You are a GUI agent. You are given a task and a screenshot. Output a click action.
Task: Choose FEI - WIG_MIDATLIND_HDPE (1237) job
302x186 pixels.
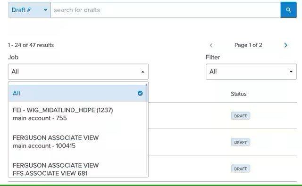coord(77,114)
